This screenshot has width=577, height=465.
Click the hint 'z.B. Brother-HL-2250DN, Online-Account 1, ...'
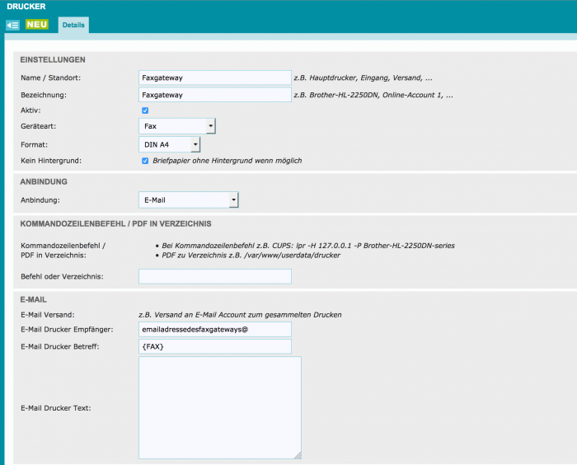click(x=373, y=95)
